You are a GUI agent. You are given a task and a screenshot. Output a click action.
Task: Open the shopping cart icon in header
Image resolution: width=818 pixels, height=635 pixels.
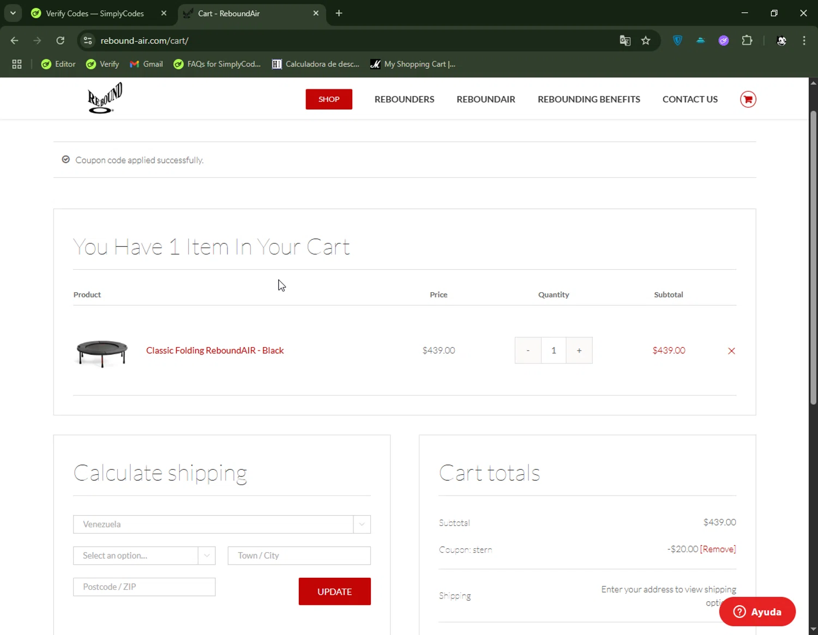click(748, 99)
